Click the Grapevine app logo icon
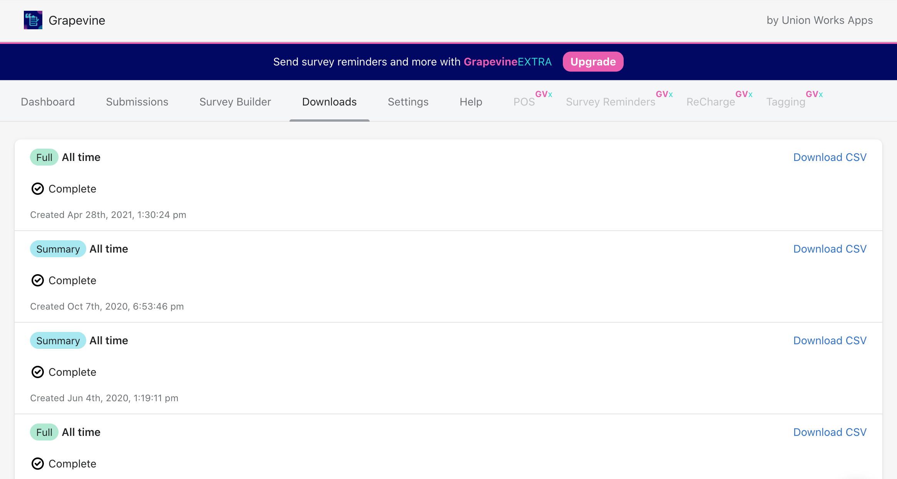The width and height of the screenshot is (897, 479). 33,20
